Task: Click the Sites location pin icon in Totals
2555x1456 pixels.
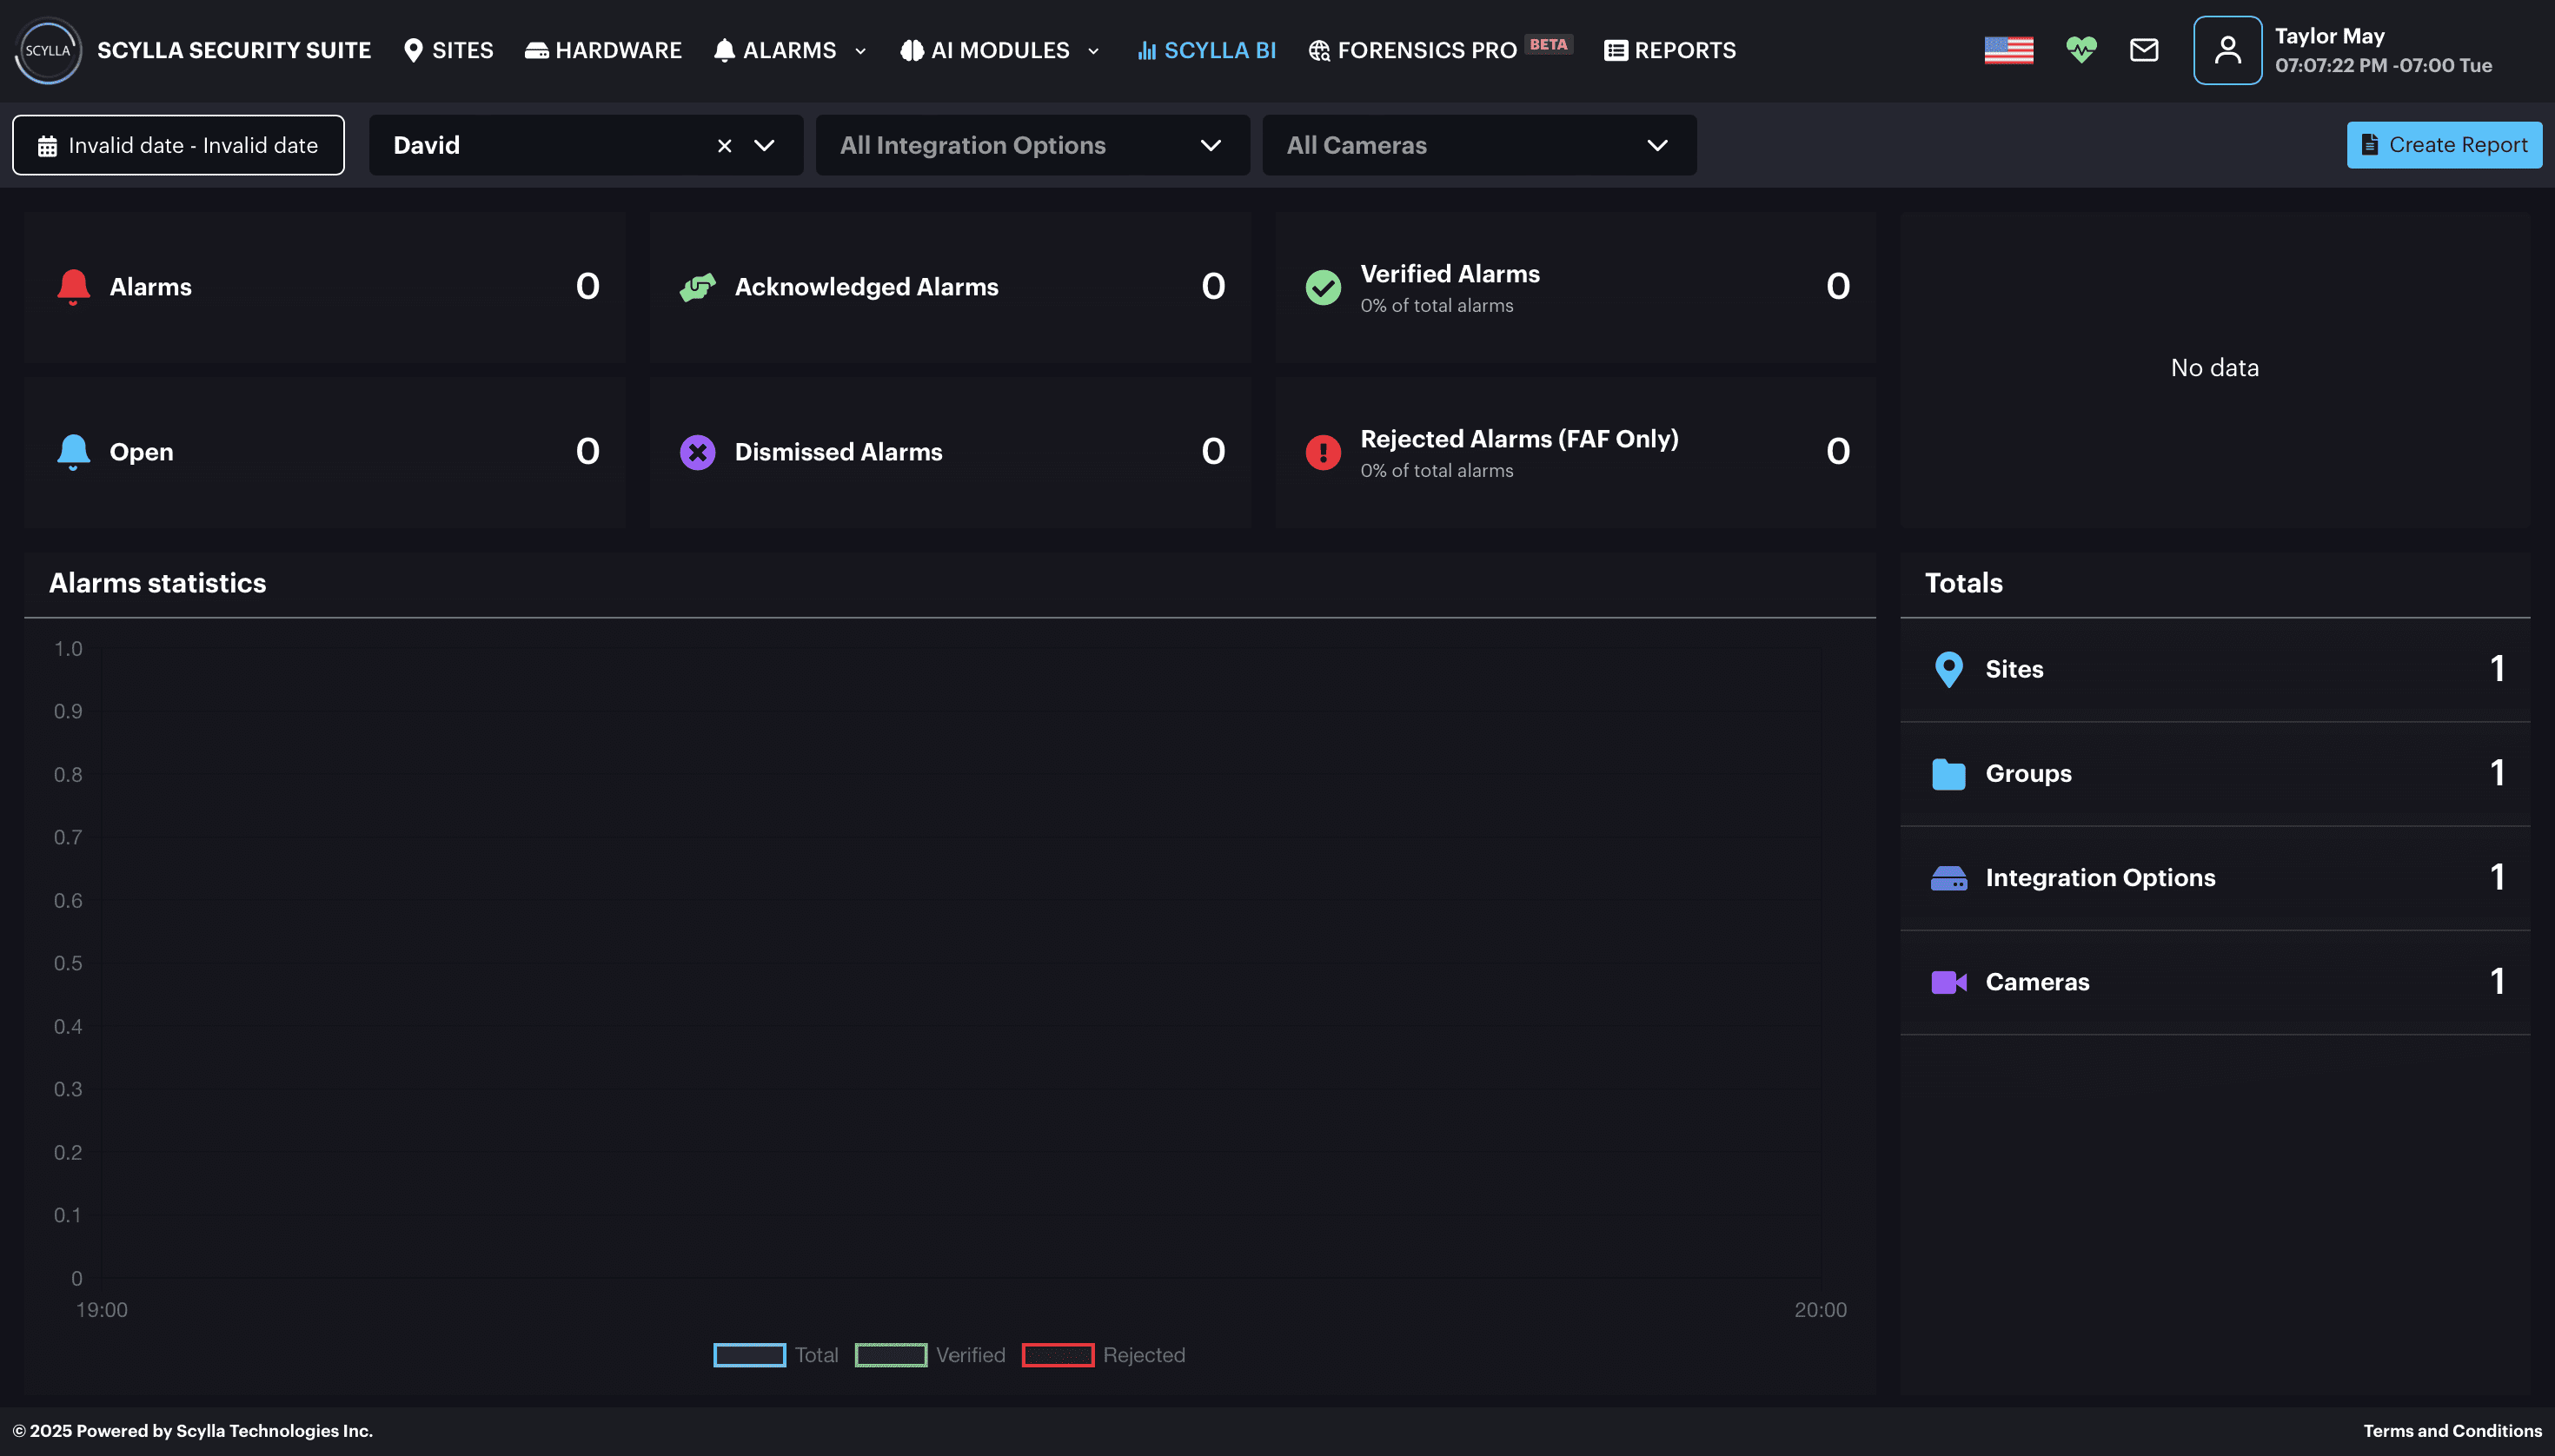Action: coord(1948,669)
